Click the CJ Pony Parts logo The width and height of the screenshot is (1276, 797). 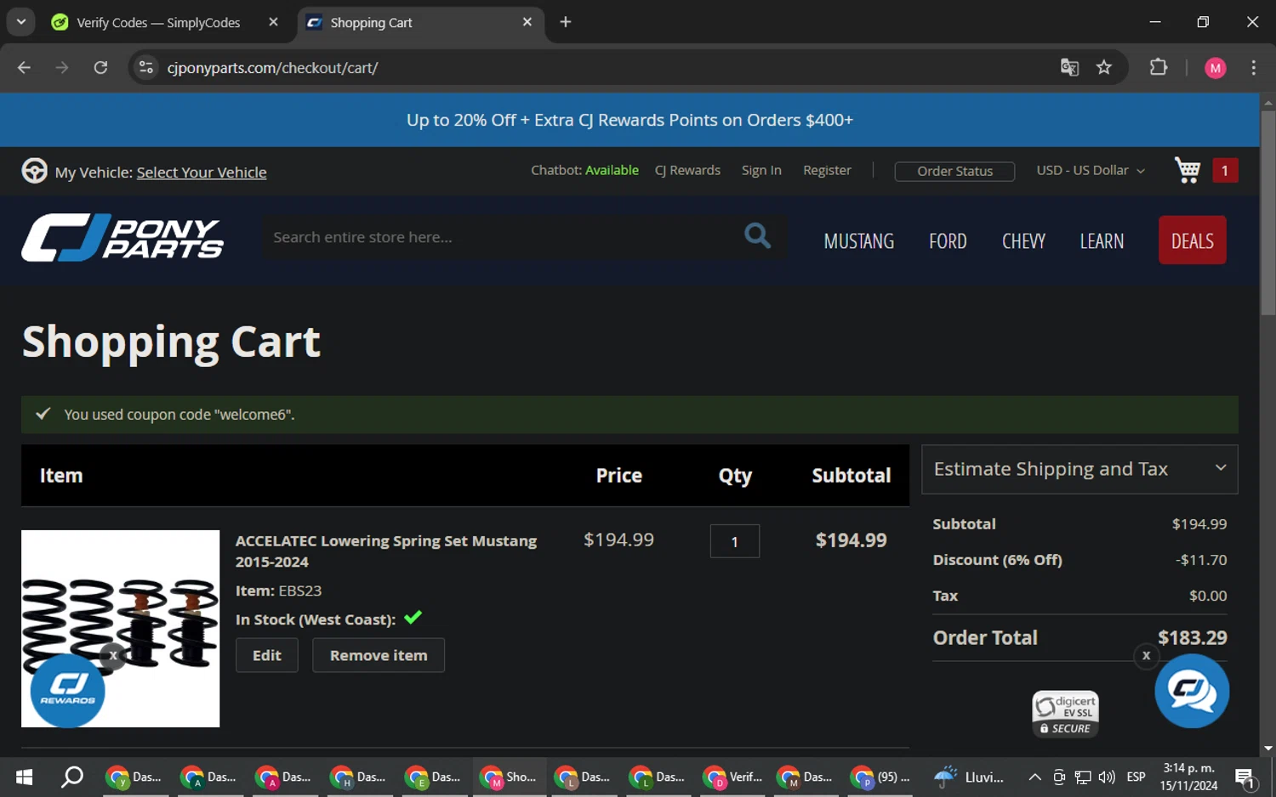click(122, 237)
